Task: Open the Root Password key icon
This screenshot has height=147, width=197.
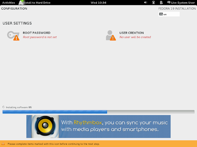Action: pos(13,36)
